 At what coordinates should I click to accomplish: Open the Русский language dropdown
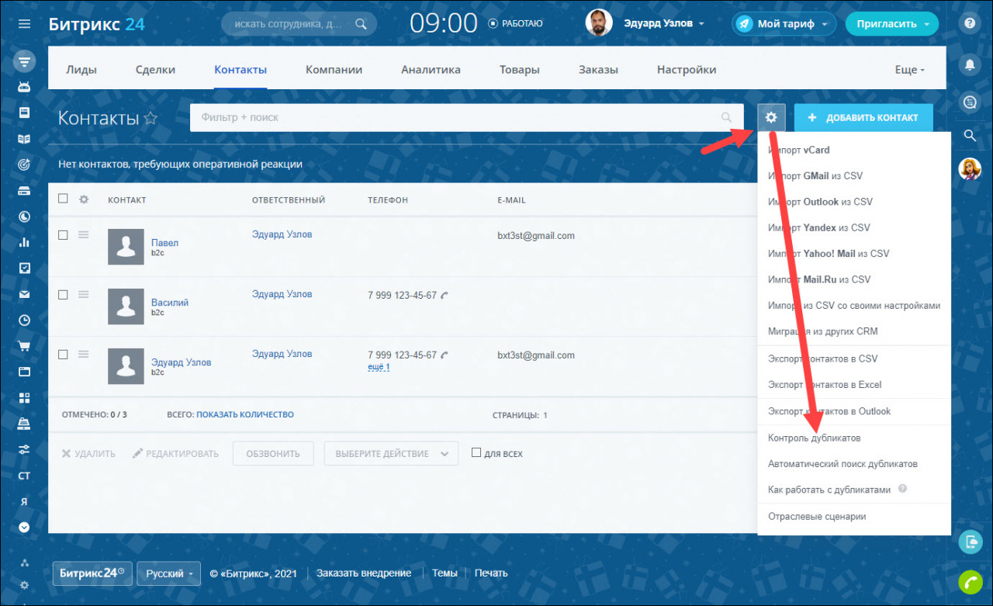click(169, 573)
